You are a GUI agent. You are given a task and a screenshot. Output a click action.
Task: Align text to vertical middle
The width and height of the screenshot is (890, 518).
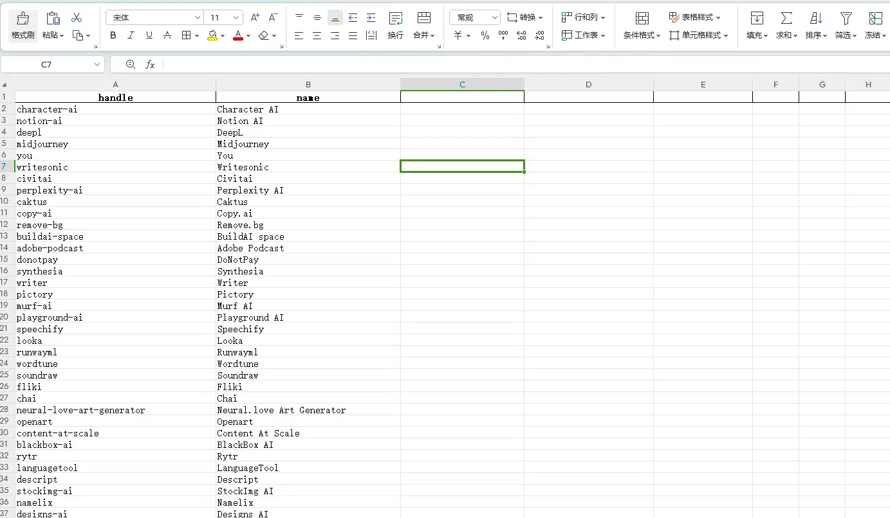[317, 17]
